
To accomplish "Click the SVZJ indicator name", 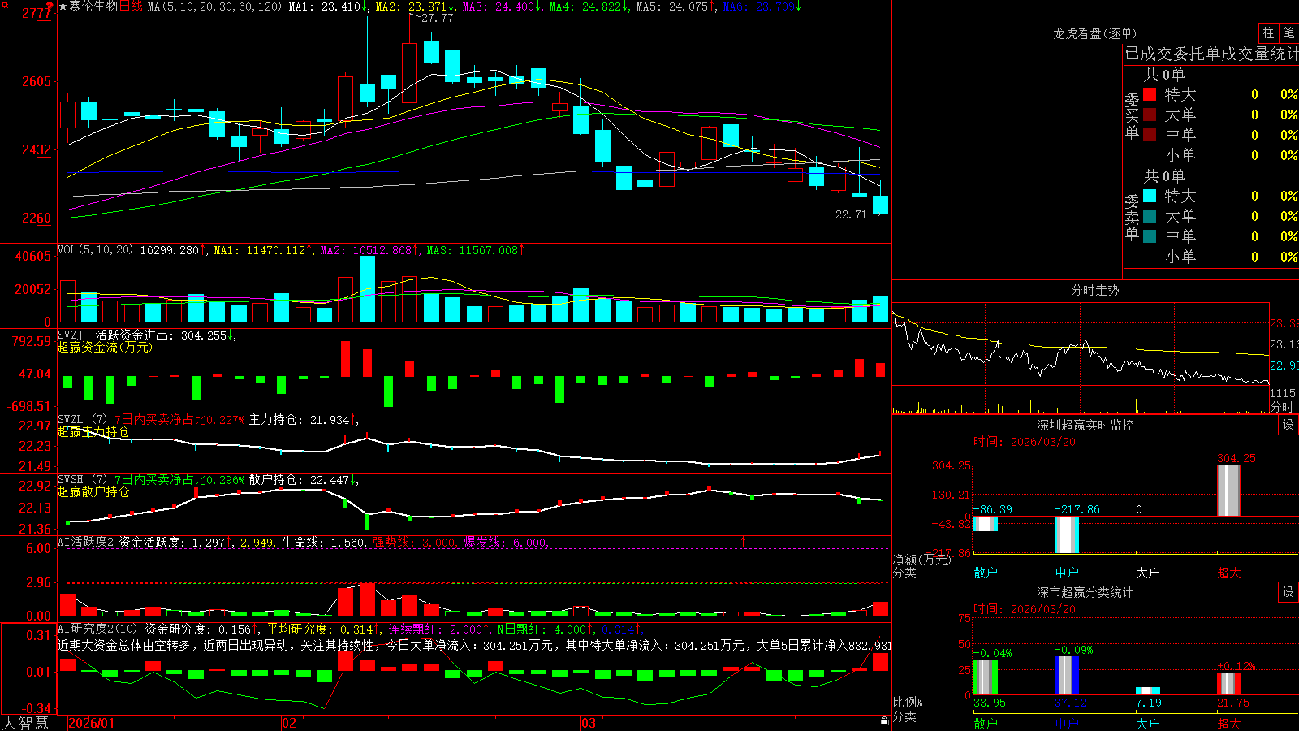I will (x=71, y=335).
